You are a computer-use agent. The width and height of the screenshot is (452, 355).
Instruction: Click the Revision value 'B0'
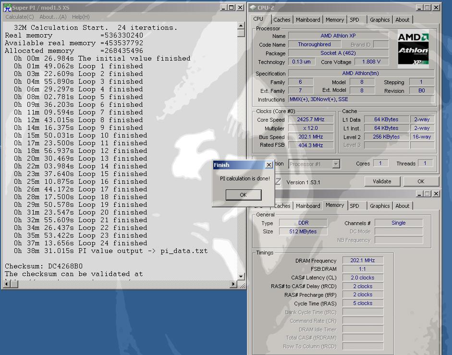(422, 90)
